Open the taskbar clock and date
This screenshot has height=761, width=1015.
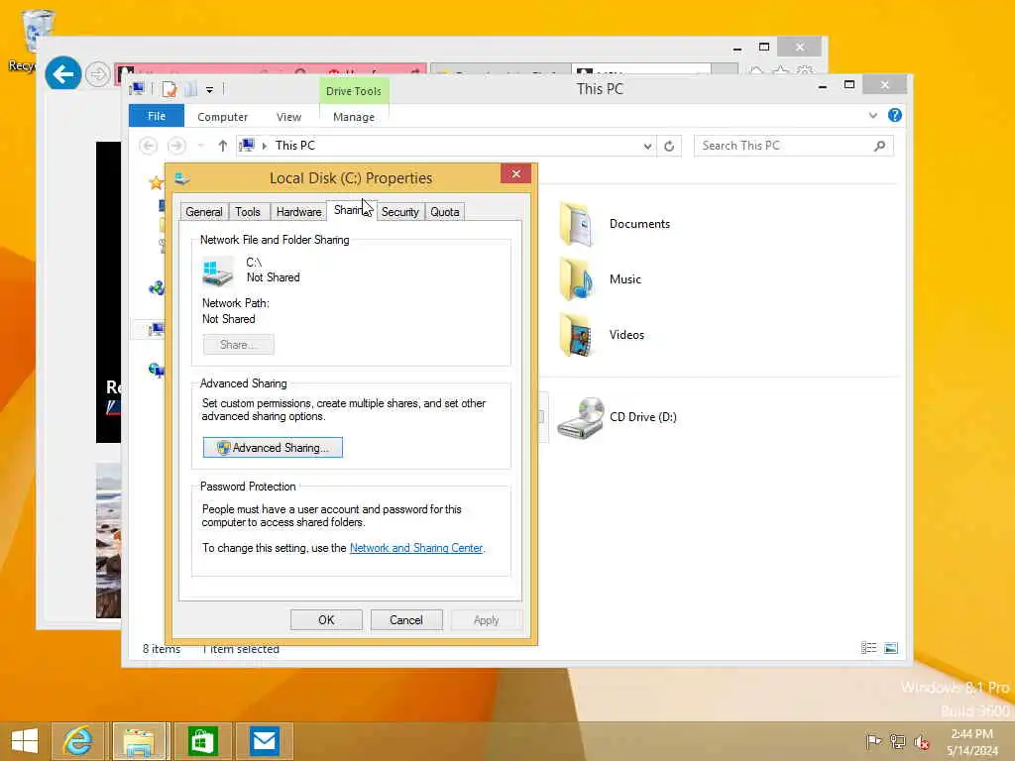click(972, 741)
